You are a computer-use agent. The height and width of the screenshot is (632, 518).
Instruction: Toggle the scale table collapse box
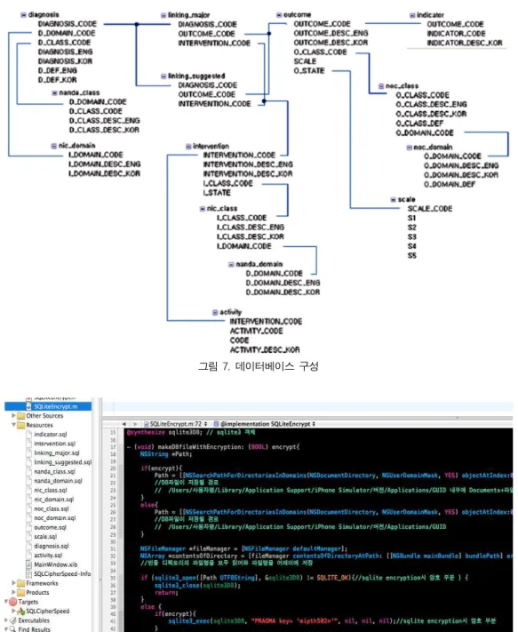393,199
